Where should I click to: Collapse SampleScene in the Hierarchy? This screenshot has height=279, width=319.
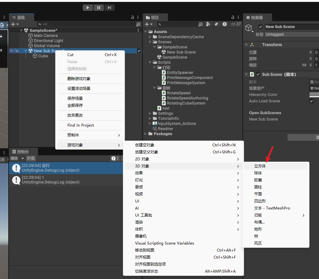tap(21, 31)
